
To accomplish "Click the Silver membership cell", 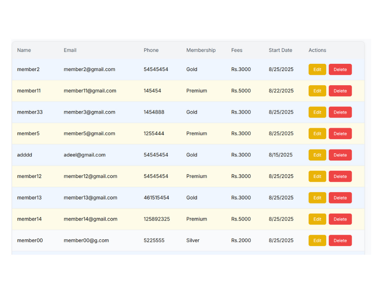I will coord(193,240).
